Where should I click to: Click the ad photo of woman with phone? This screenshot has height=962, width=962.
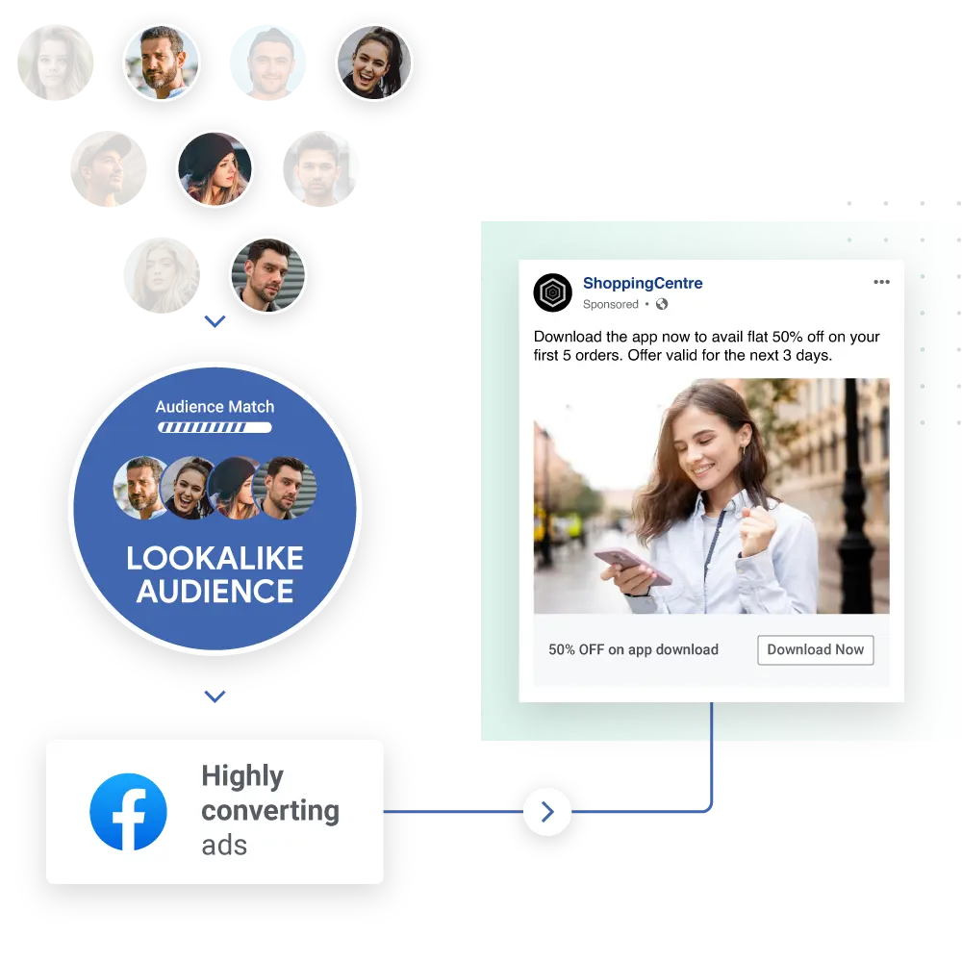tap(711, 495)
